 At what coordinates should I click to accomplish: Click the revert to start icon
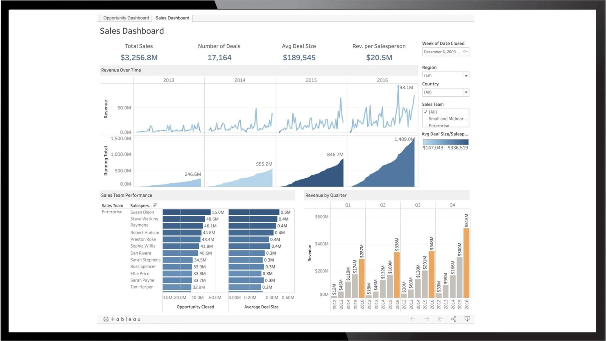tap(440, 319)
